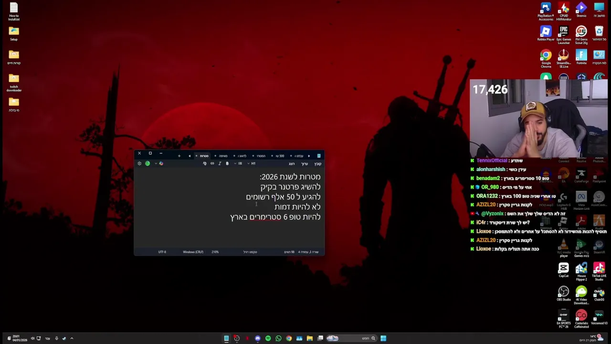Open the Recycle Bin desktop icon
The height and width of the screenshot is (344, 611).
click(x=599, y=34)
